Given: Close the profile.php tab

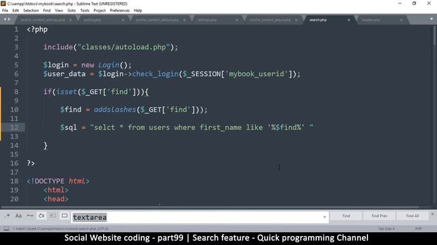Looking at the screenshot, I should tap(123, 20).
